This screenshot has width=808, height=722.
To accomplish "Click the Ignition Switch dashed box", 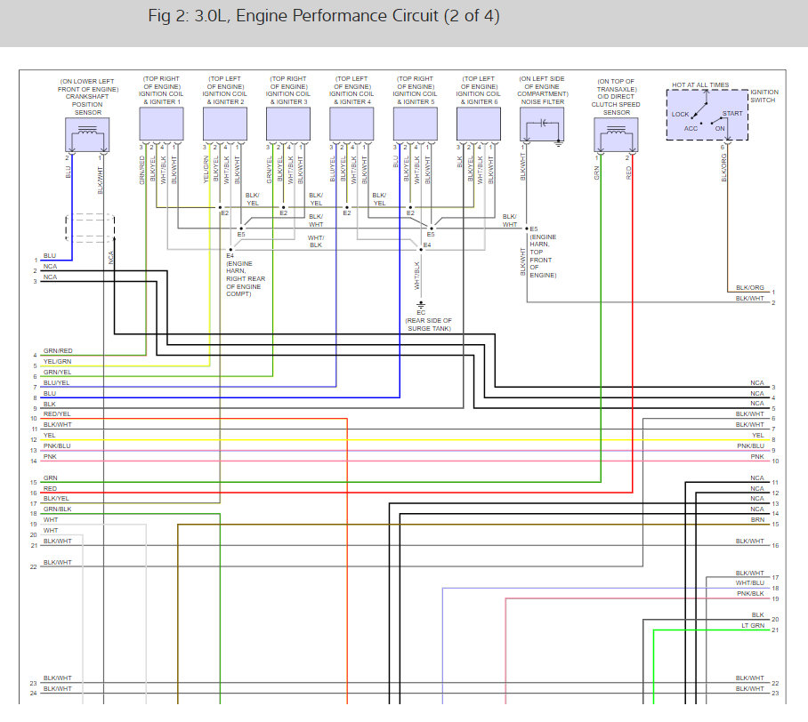I will click(707, 115).
